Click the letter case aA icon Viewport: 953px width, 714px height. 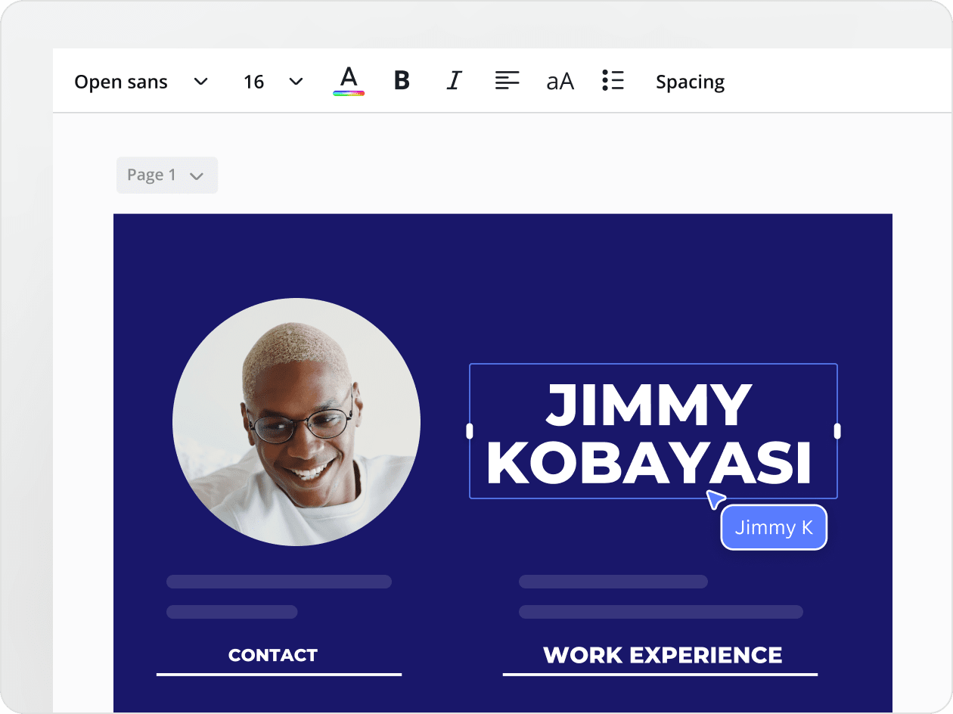point(560,81)
